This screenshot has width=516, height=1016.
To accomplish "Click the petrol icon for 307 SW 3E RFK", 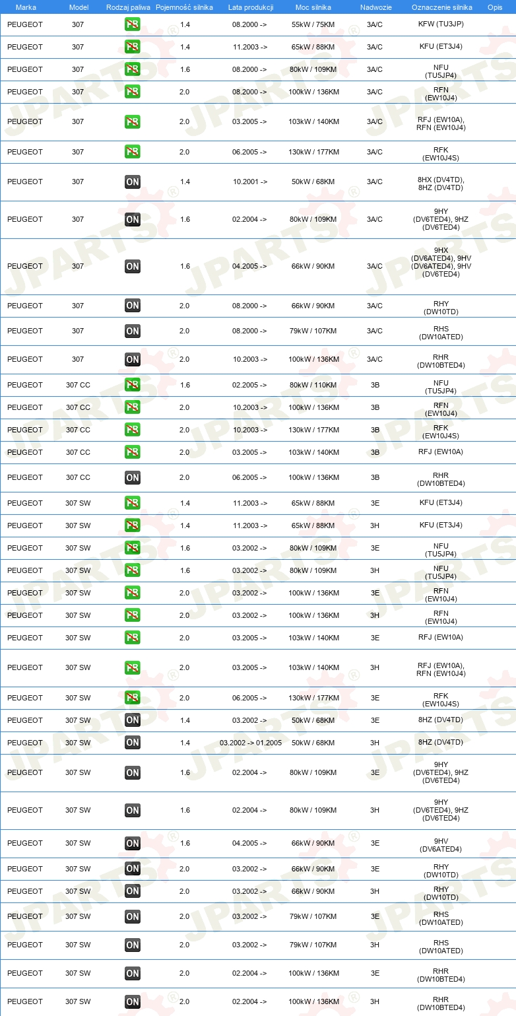I will [x=133, y=698].
